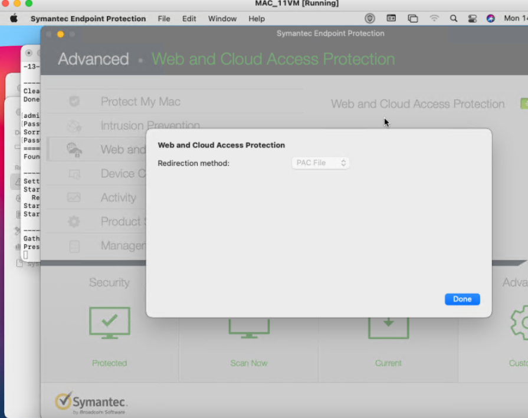Toggle the Web and Cloud Access Protection switch

524,104
